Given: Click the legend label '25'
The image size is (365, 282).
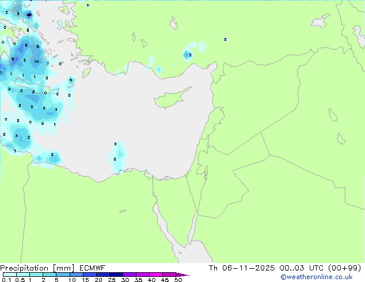Looking at the screenshot, I should [112, 280].
